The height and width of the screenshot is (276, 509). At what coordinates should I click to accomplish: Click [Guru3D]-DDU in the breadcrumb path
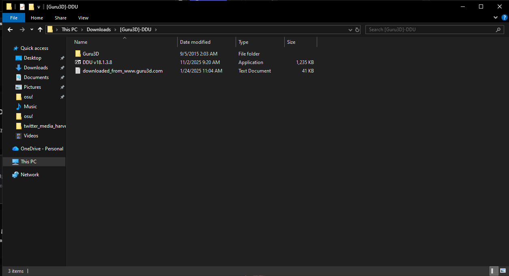click(135, 30)
